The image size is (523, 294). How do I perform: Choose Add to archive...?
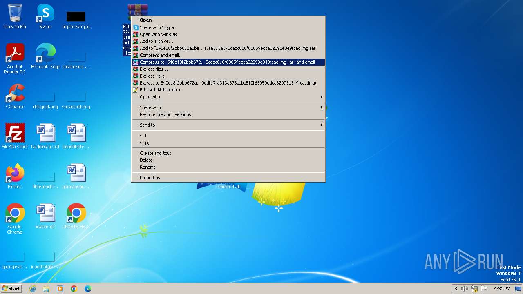click(228, 41)
